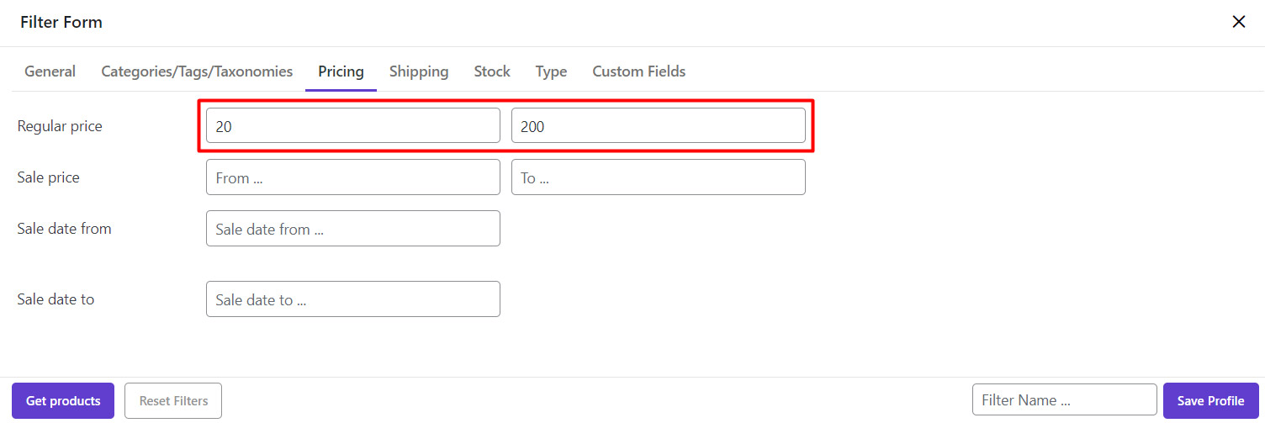
Task: Open the Stock tab
Action: pos(492,71)
